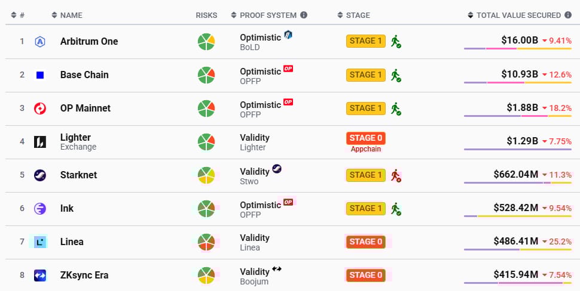Sort table by the # rank column
The height and width of the screenshot is (291, 580).
click(18, 15)
